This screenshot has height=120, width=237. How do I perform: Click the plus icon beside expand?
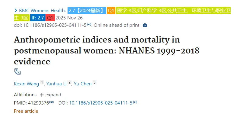pos(42,95)
